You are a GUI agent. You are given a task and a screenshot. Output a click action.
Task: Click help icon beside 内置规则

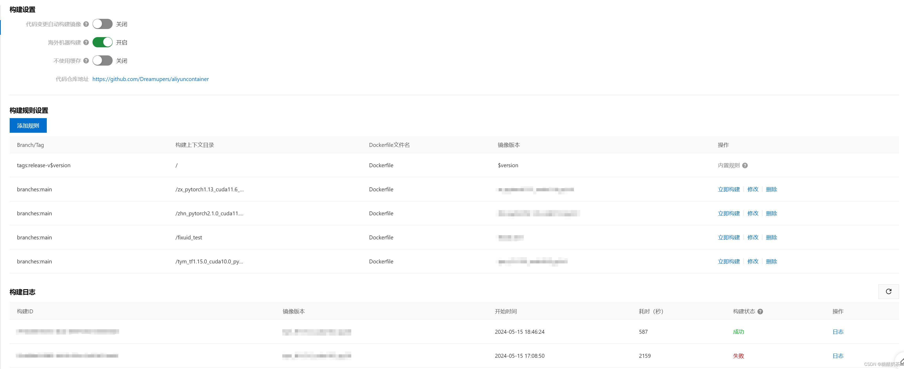tap(745, 166)
